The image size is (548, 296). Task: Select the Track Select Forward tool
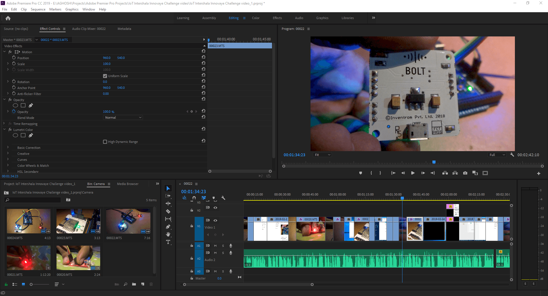(168, 196)
